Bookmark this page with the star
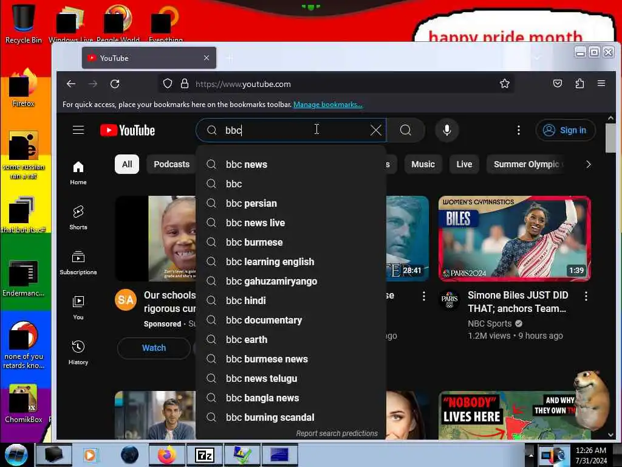The image size is (622, 467). (505, 83)
